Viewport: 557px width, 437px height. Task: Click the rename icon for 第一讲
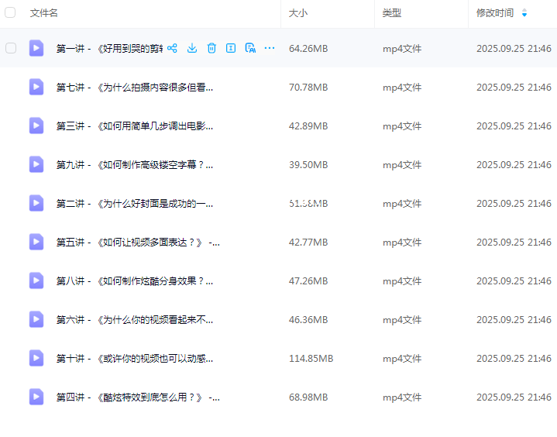[x=231, y=48]
